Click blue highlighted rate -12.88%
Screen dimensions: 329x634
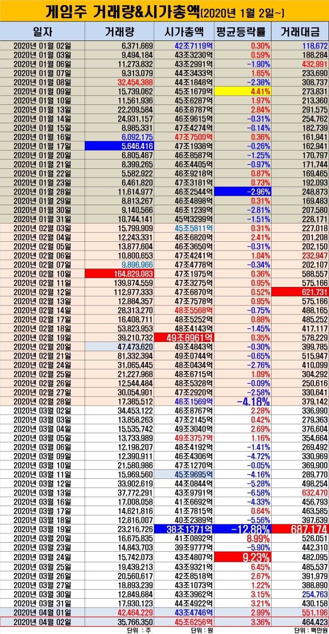pyautogui.click(x=243, y=529)
